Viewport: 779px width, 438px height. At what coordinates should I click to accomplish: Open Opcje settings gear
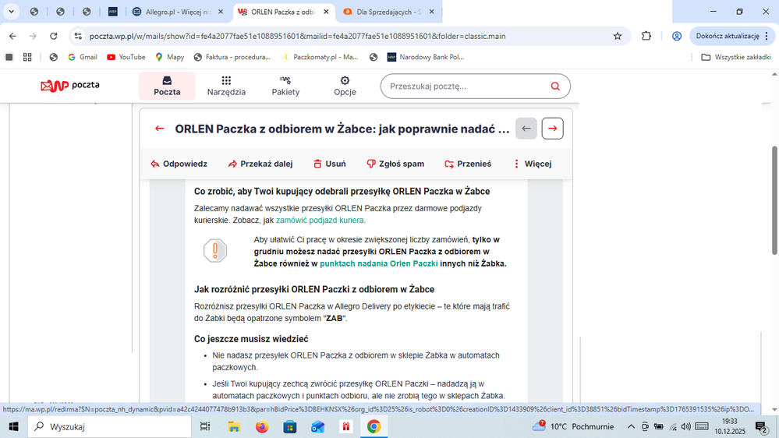(x=345, y=86)
